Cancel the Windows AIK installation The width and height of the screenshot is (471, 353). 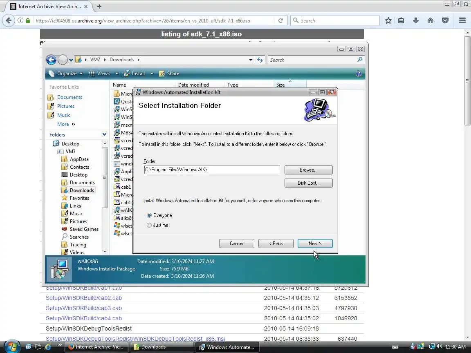point(236,244)
